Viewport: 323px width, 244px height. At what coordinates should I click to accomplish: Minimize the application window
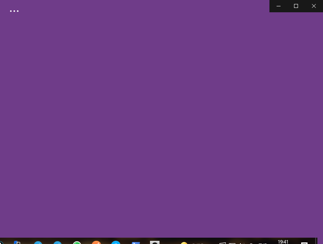tap(278, 6)
